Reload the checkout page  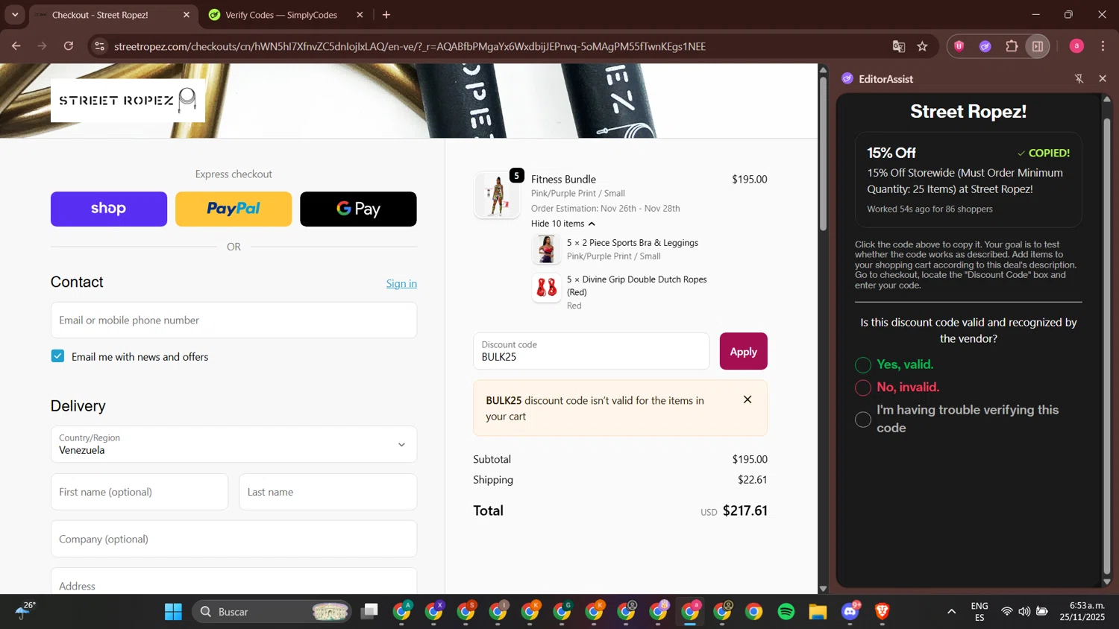click(69, 46)
